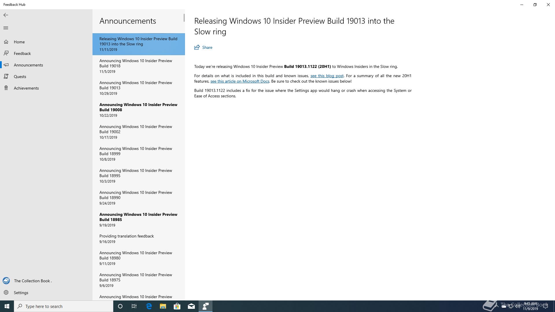Open announcement for Build 19018
Image resolution: width=555 pixels, height=312 pixels.
tap(139, 66)
